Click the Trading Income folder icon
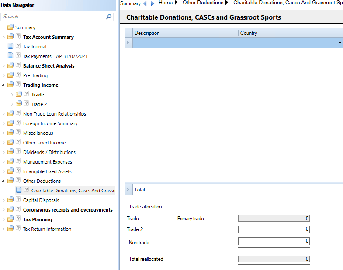This screenshot has width=343, height=270. [10, 85]
